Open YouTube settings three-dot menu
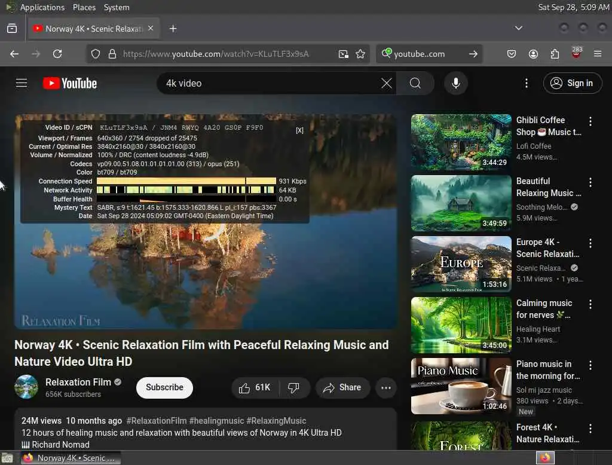The width and height of the screenshot is (612, 465). pyautogui.click(x=526, y=83)
